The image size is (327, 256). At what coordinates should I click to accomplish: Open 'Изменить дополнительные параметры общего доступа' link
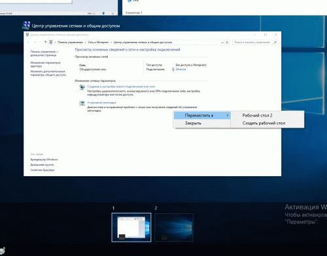point(48,73)
